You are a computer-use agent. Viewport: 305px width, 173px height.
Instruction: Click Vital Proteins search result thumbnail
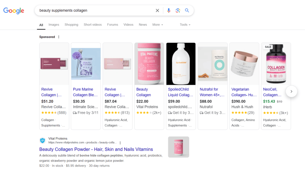point(178,147)
